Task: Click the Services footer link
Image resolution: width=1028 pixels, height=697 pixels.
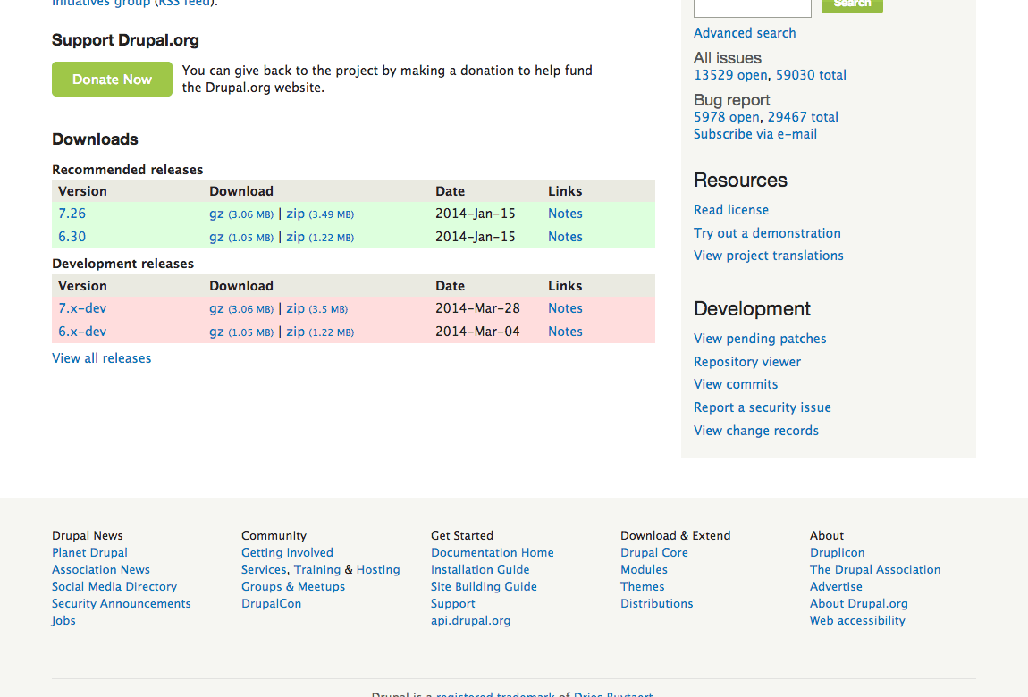Action: (x=265, y=569)
